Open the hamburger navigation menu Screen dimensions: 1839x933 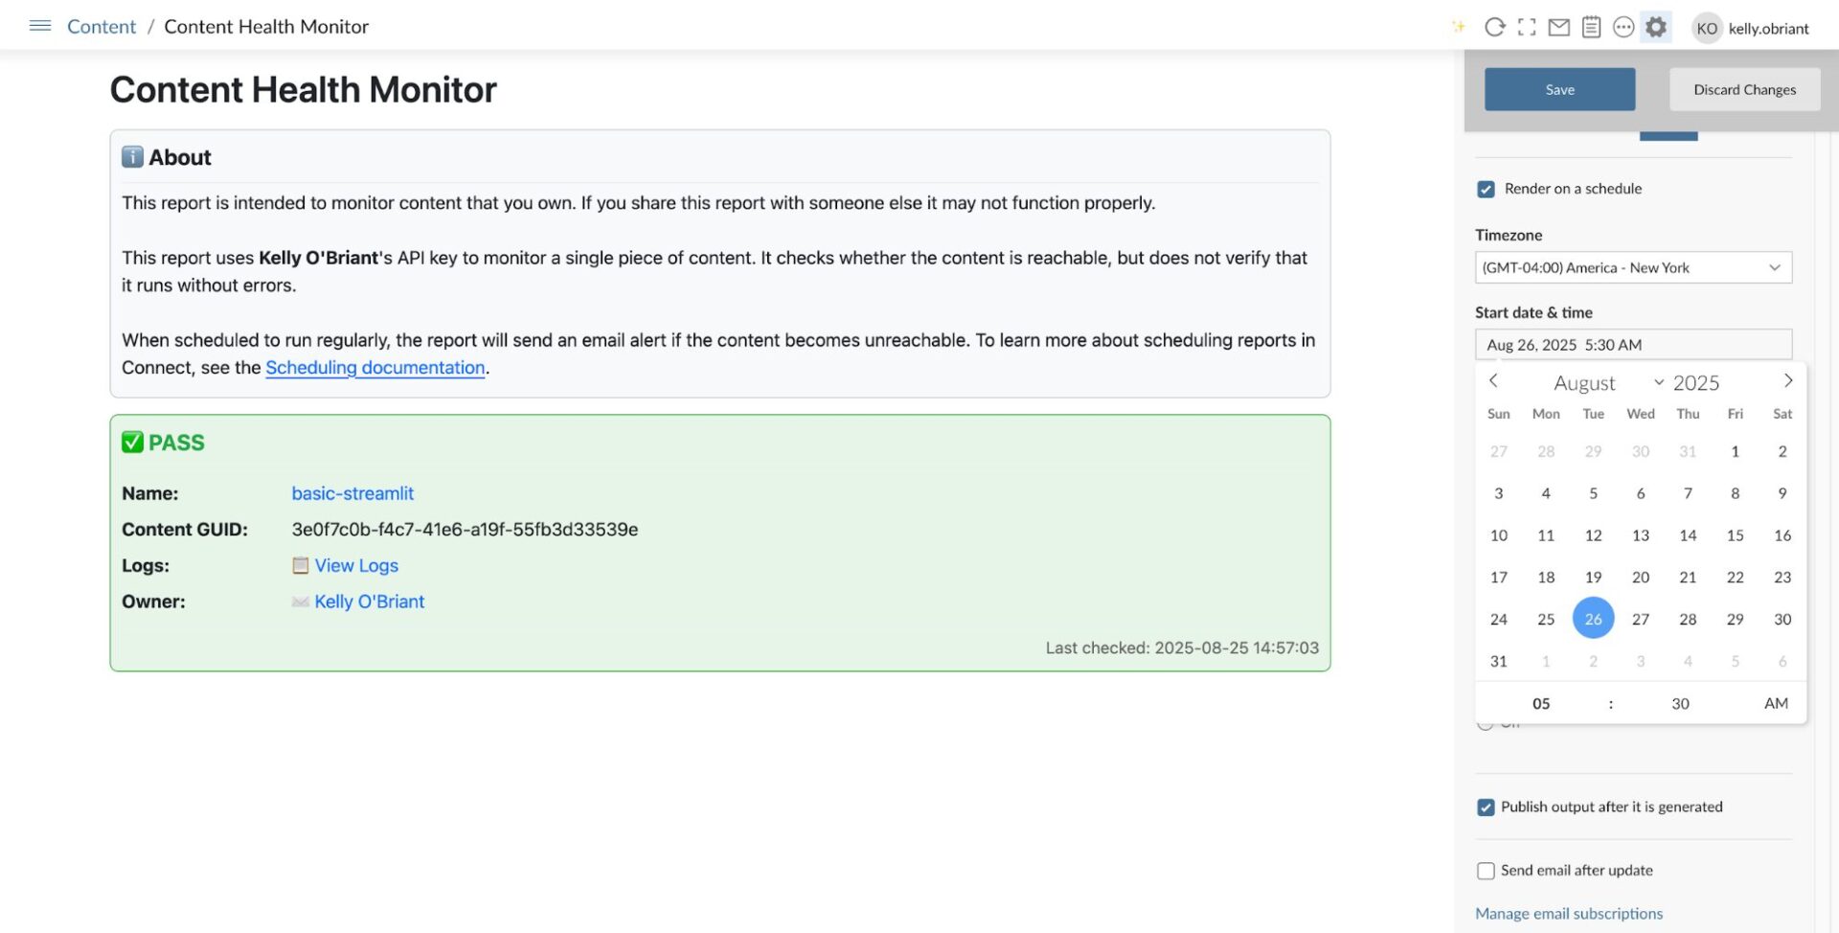[x=40, y=26]
